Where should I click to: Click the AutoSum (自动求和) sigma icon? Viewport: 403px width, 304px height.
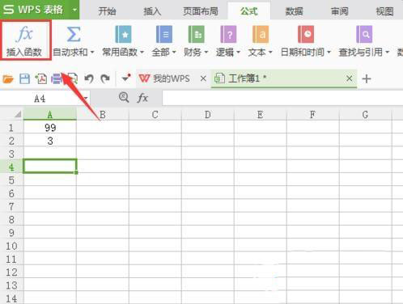pos(74,34)
